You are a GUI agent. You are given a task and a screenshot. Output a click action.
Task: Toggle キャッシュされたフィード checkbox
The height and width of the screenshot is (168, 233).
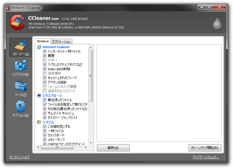[x=45, y=78]
